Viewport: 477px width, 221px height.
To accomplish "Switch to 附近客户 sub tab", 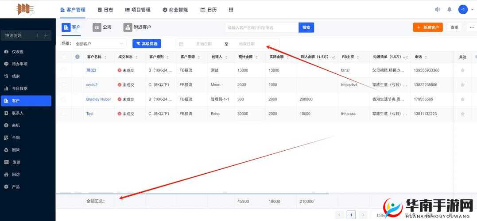I will [x=137, y=27].
